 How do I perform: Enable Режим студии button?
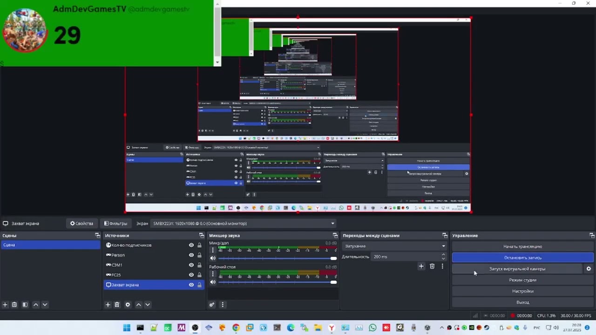pyautogui.click(x=522, y=280)
